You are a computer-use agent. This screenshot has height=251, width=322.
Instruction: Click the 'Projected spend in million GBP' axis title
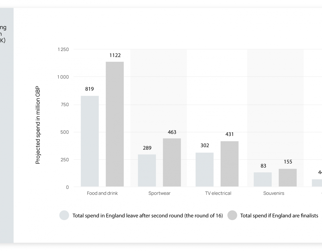pos(38,125)
